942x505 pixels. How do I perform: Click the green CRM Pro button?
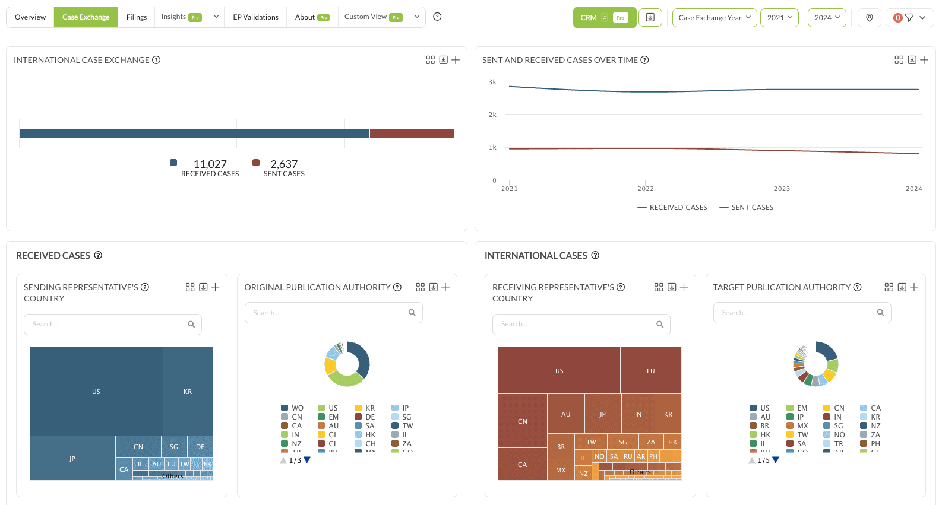pos(604,18)
